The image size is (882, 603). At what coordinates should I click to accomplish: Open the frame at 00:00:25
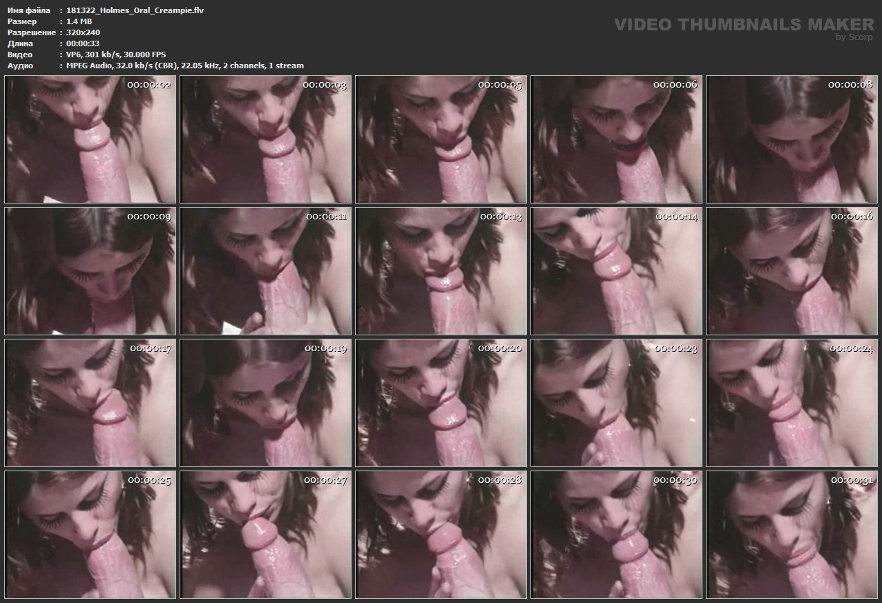(x=90, y=534)
